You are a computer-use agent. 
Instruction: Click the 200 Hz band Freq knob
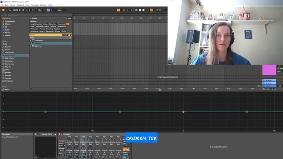coord(76,140)
